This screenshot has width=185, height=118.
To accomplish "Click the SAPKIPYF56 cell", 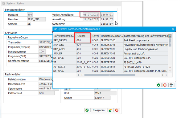I will 112,67.
